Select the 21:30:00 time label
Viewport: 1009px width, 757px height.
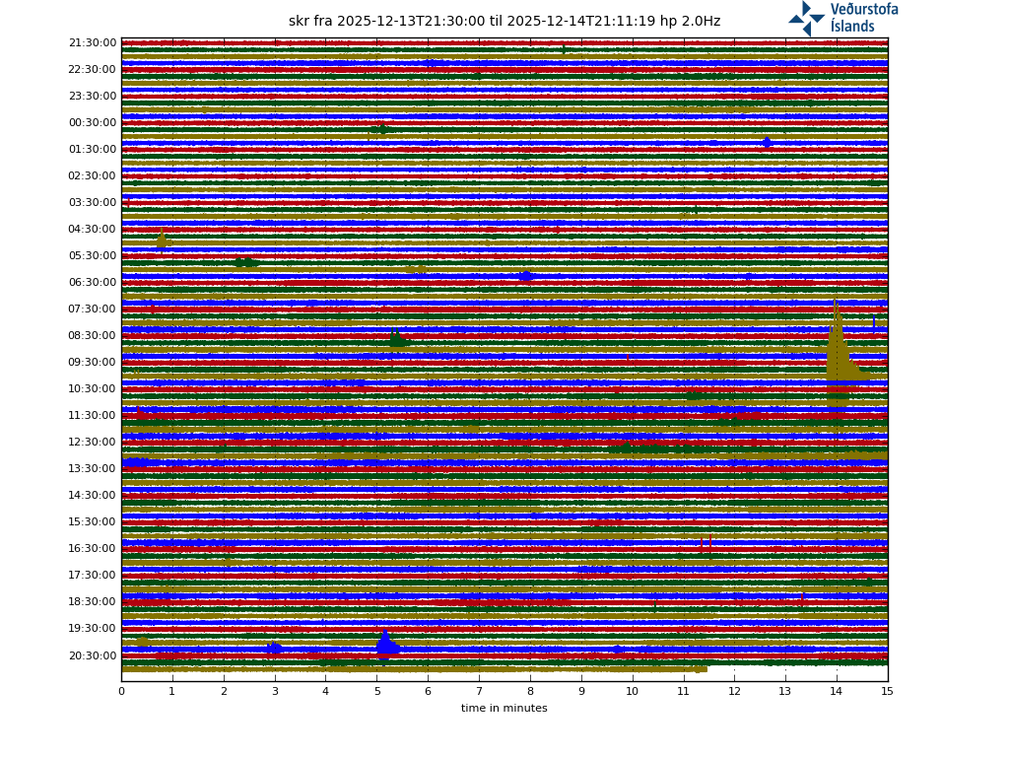pos(93,43)
